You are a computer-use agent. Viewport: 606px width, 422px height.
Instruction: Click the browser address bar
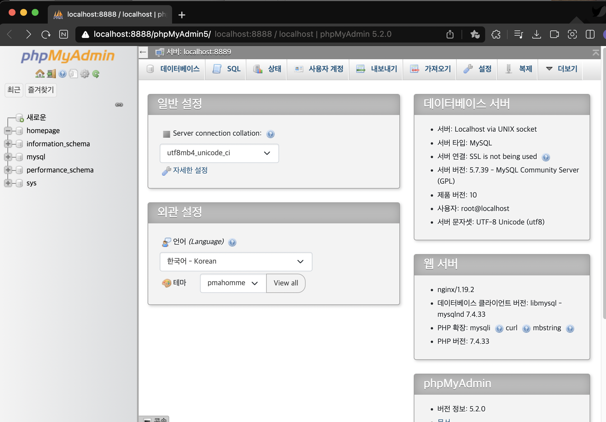coord(259,34)
